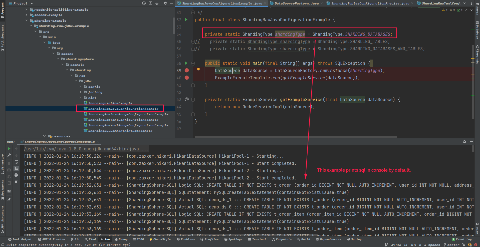Open print console output icon
The width and height of the screenshot is (480, 247).
(16, 175)
